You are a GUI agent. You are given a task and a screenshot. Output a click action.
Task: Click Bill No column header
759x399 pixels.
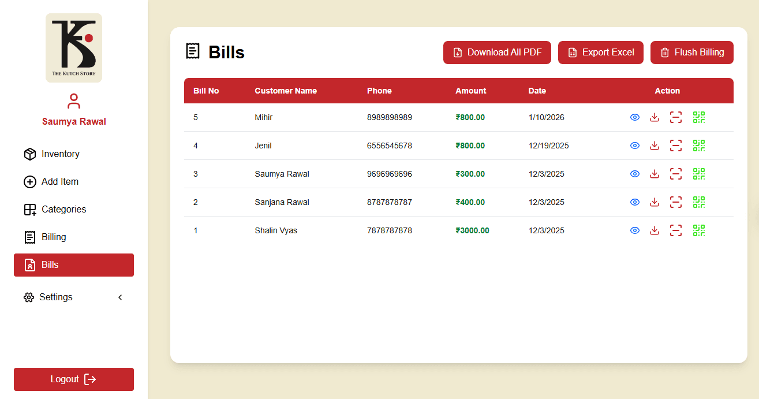206,91
